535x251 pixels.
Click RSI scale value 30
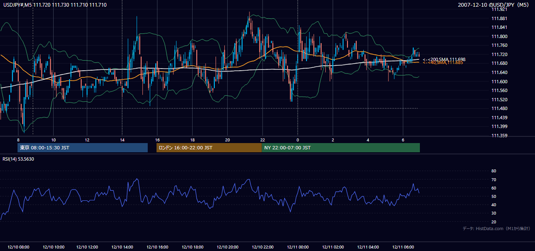coord(494,213)
